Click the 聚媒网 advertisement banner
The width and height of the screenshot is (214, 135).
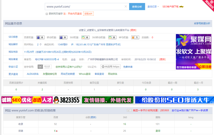point(194,52)
